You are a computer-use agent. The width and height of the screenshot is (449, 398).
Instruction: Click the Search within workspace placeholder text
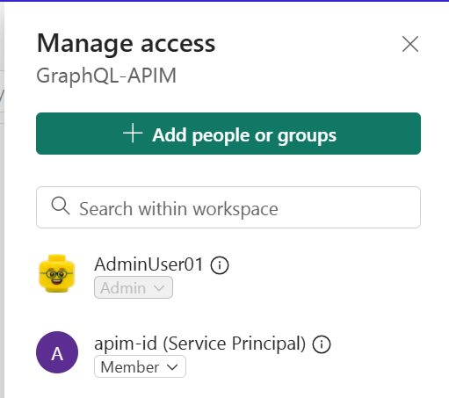(x=178, y=209)
